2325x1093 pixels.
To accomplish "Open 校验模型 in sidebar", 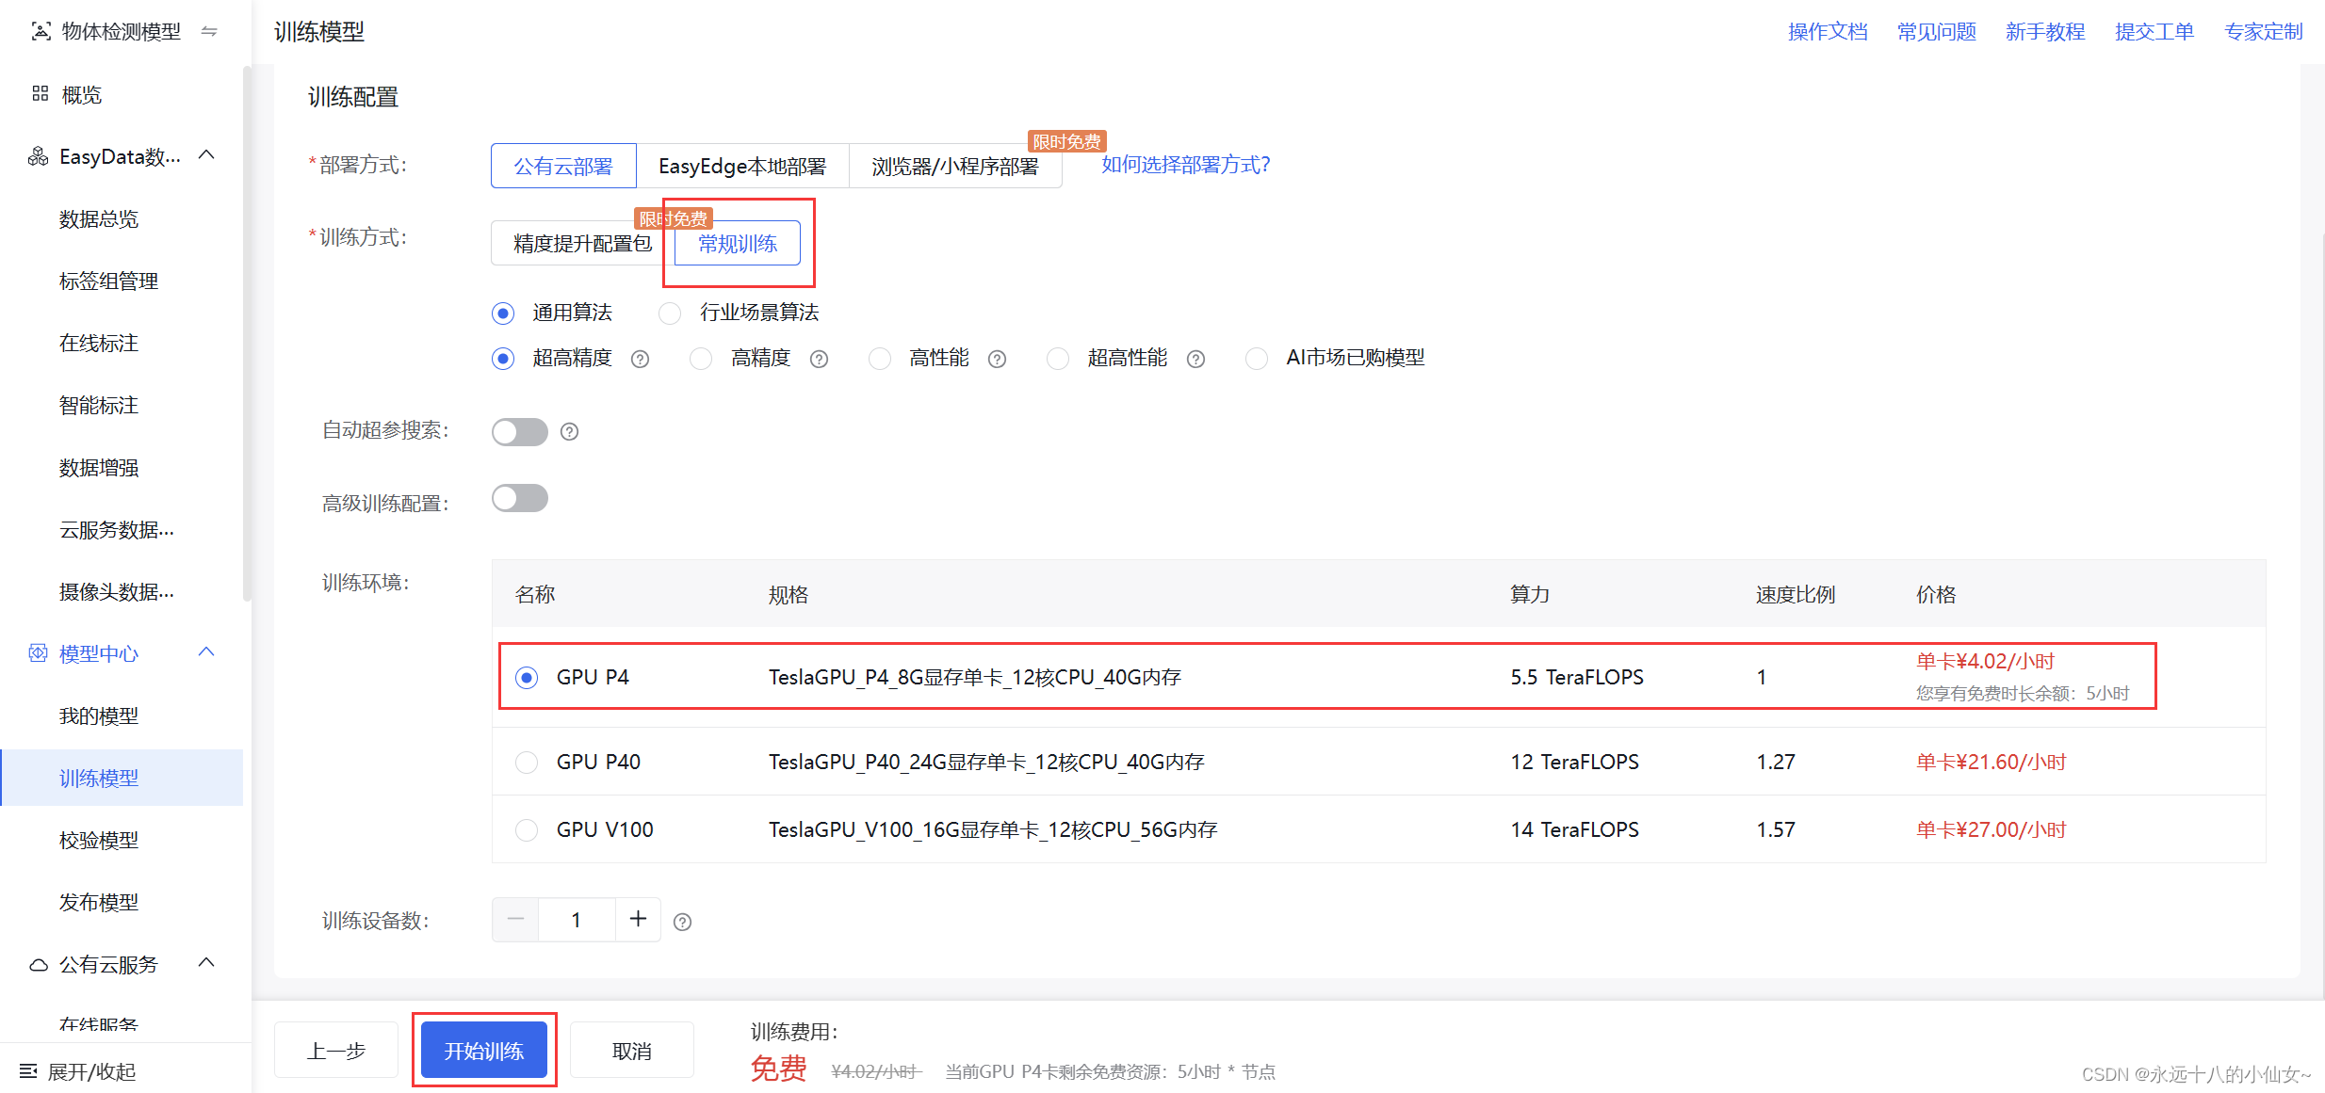I will point(99,840).
